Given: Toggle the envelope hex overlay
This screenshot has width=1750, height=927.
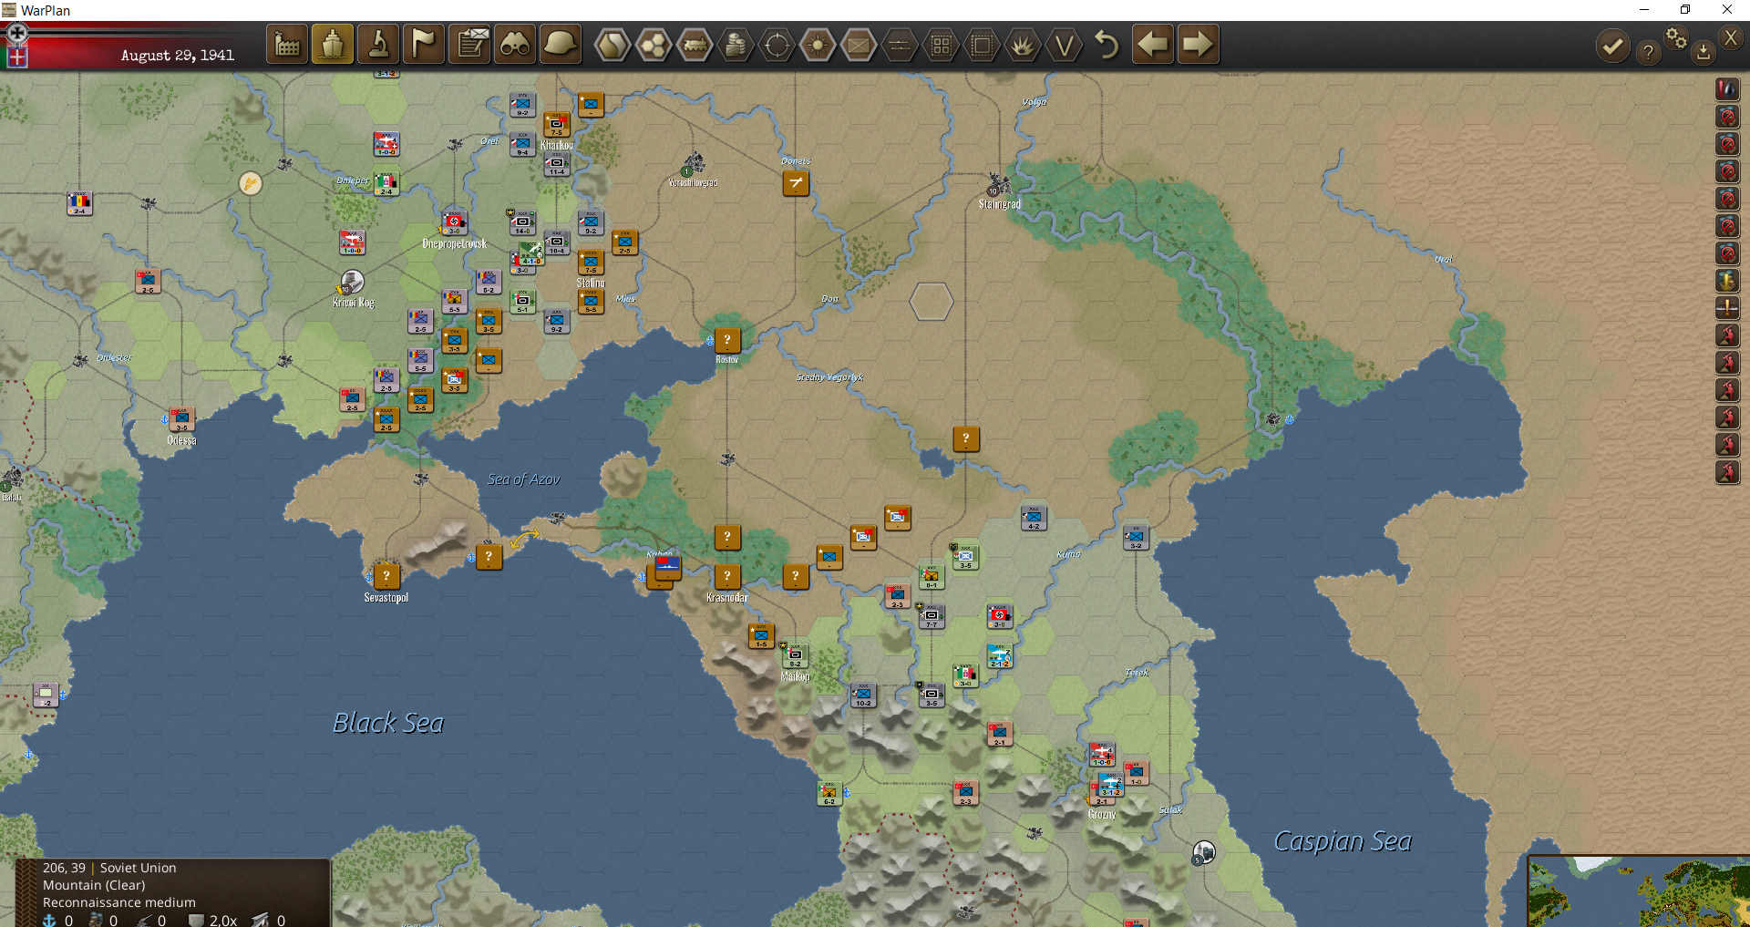Looking at the screenshot, I should pyautogui.click(x=859, y=45).
